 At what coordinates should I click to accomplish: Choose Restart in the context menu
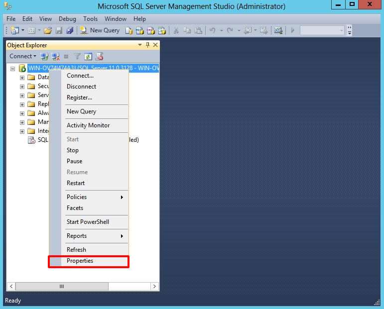click(x=89, y=183)
